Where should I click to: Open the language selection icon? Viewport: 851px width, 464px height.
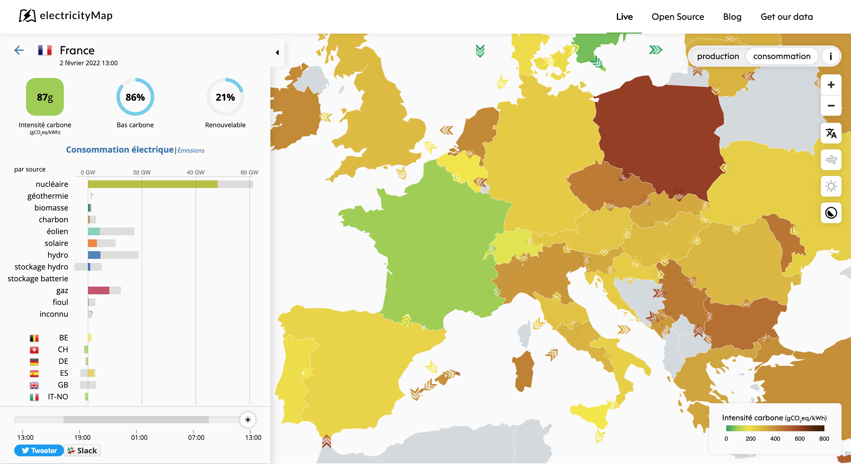pos(831,133)
